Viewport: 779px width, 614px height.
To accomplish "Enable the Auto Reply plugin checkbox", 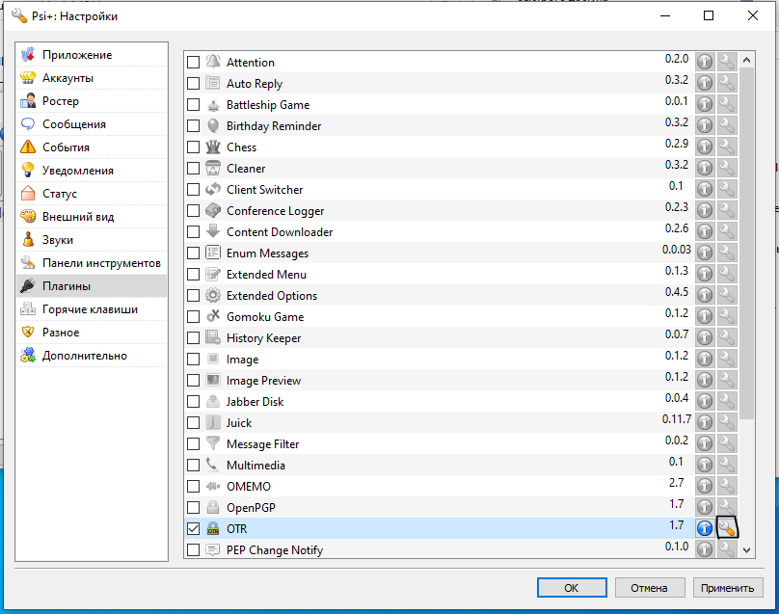I will point(194,84).
